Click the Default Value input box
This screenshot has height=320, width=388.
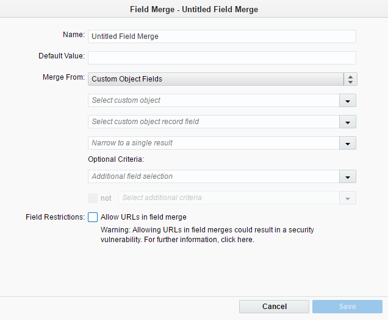click(221, 58)
